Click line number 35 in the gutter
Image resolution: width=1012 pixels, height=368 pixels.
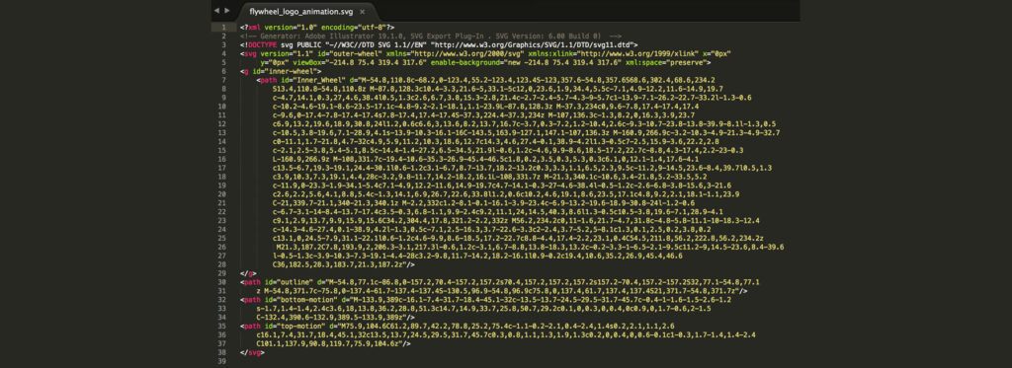tap(223, 327)
